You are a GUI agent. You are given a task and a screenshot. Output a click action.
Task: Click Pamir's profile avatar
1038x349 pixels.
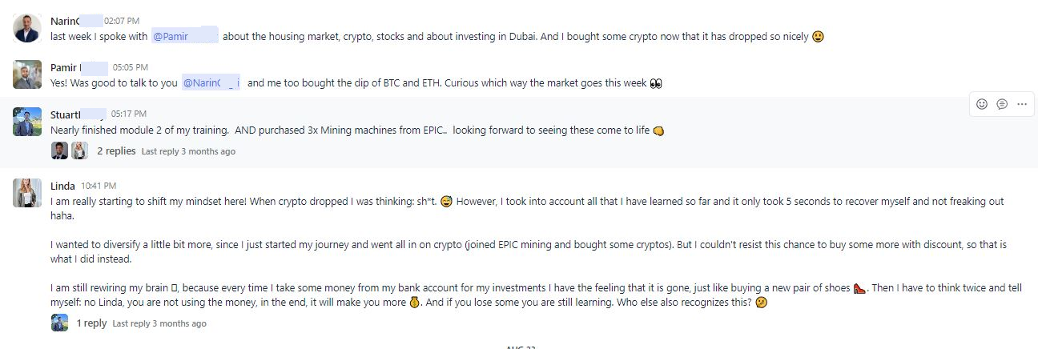(x=27, y=74)
